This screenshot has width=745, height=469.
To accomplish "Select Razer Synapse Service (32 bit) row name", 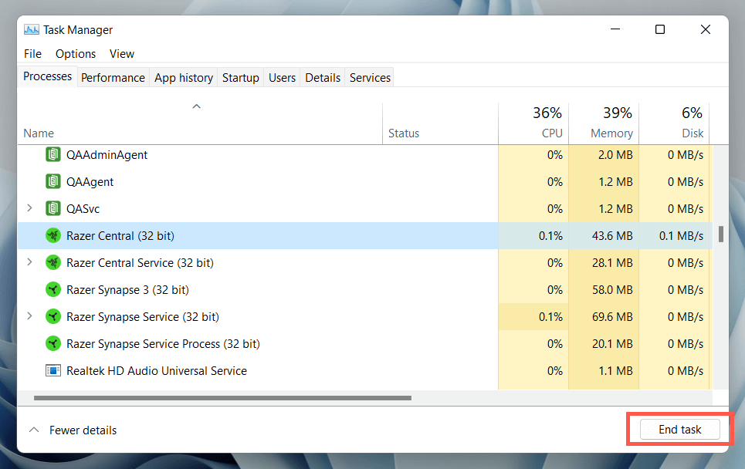I will tap(143, 316).
